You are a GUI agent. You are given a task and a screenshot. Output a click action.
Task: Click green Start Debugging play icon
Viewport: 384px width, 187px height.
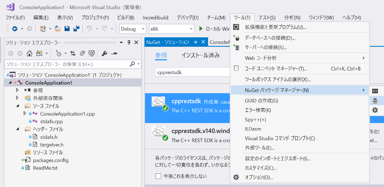pos(201,29)
